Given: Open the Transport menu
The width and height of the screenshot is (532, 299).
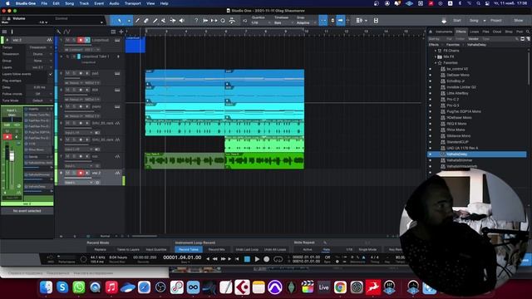Looking at the screenshot, I should [133, 3].
